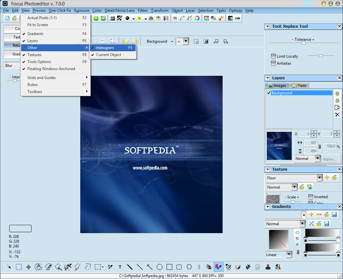
Task: Add a texture with the plus icon
Action: 327,177
